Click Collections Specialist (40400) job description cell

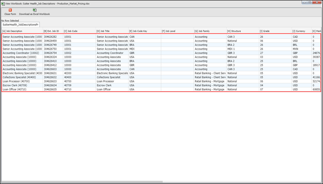click(x=22, y=77)
